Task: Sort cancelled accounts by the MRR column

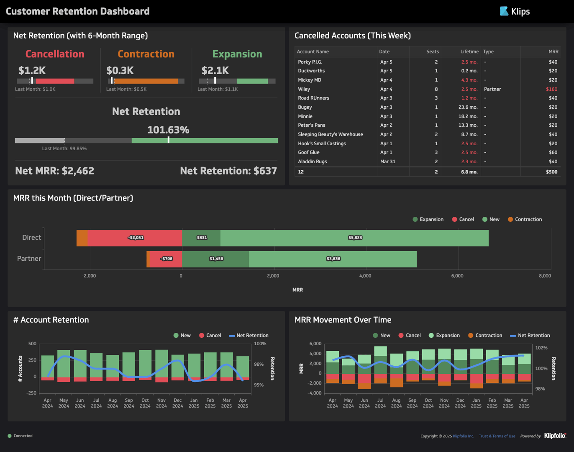Action: [x=554, y=51]
